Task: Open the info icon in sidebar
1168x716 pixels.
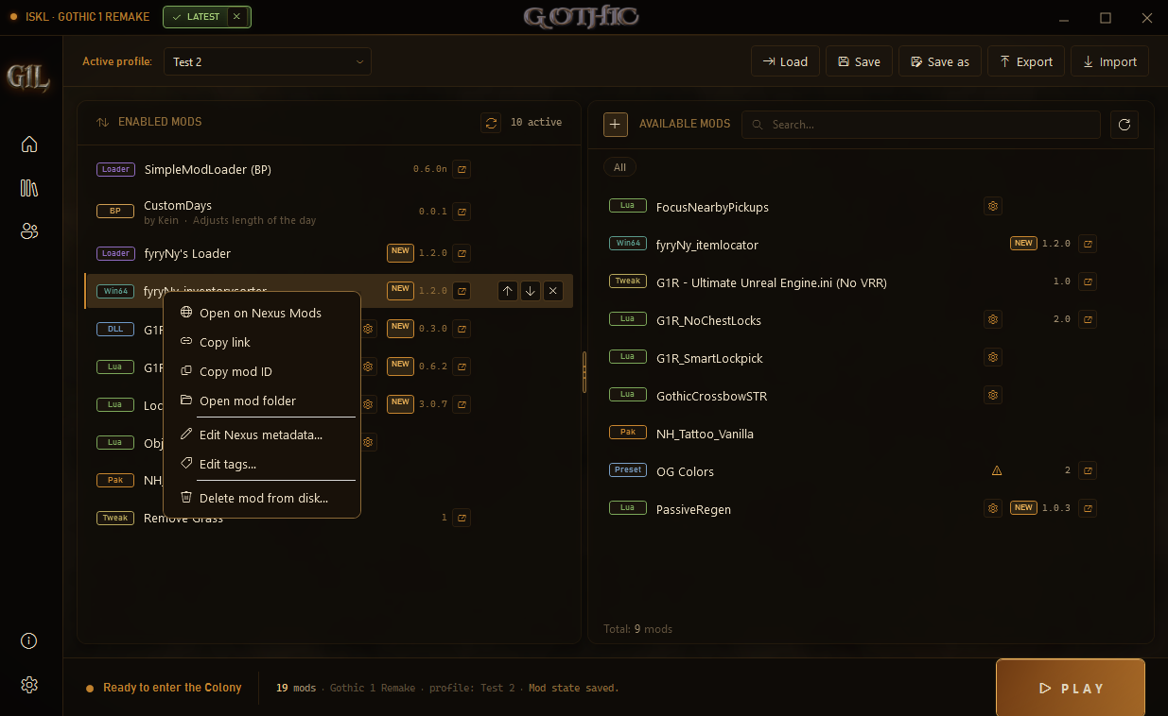Action: tap(29, 640)
